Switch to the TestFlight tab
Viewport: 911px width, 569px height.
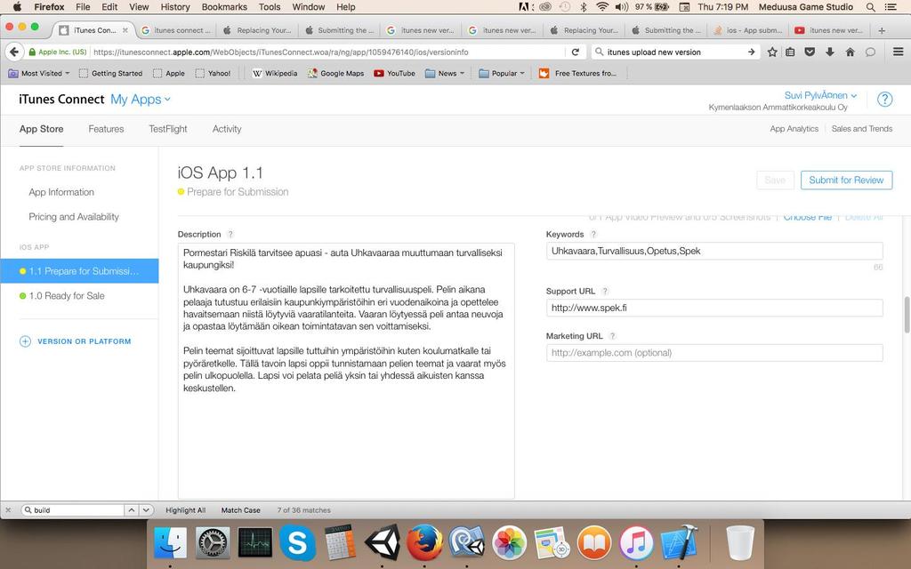point(168,129)
